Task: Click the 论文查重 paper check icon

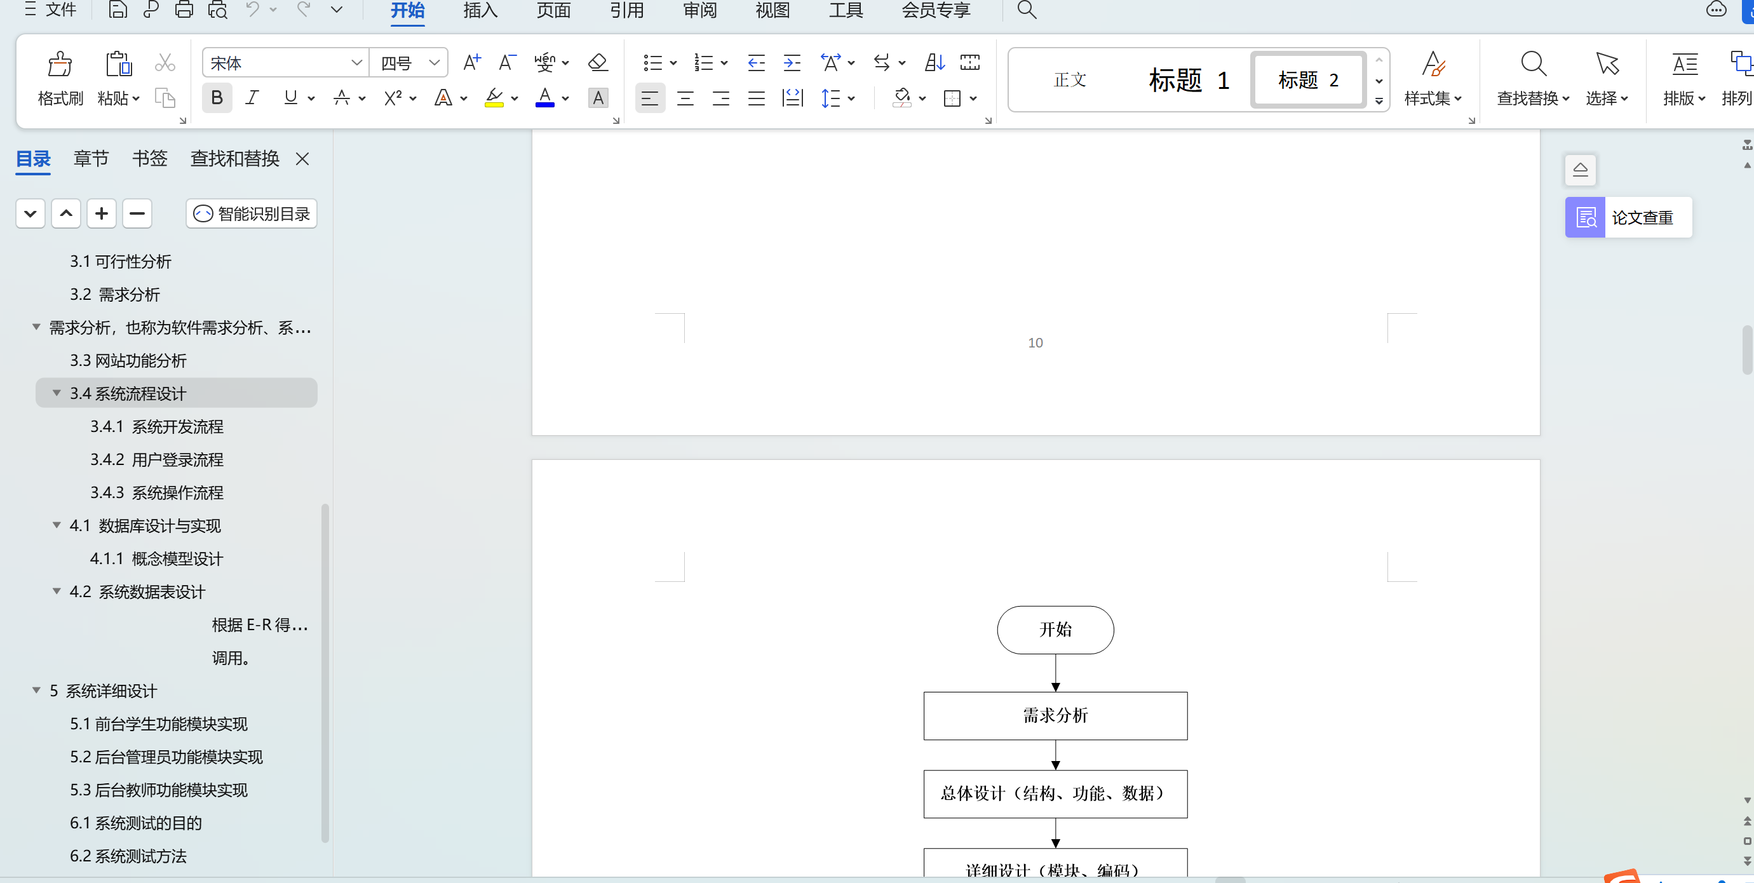Action: pyautogui.click(x=1586, y=218)
